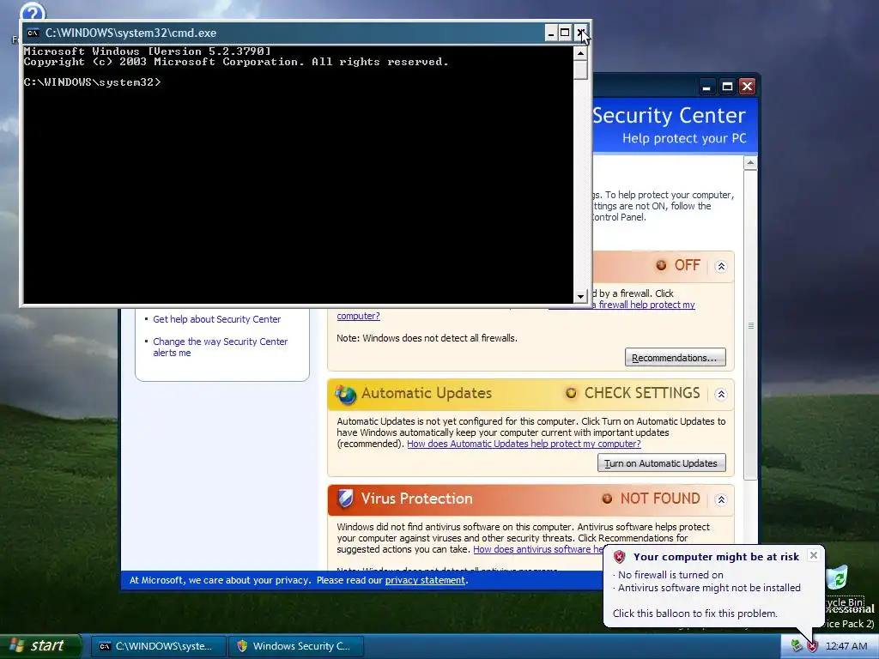Image resolution: width=879 pixels, height=659 pixels.
Task: Click Turn on Automatic Updates button
Action: tap(661, 463)
